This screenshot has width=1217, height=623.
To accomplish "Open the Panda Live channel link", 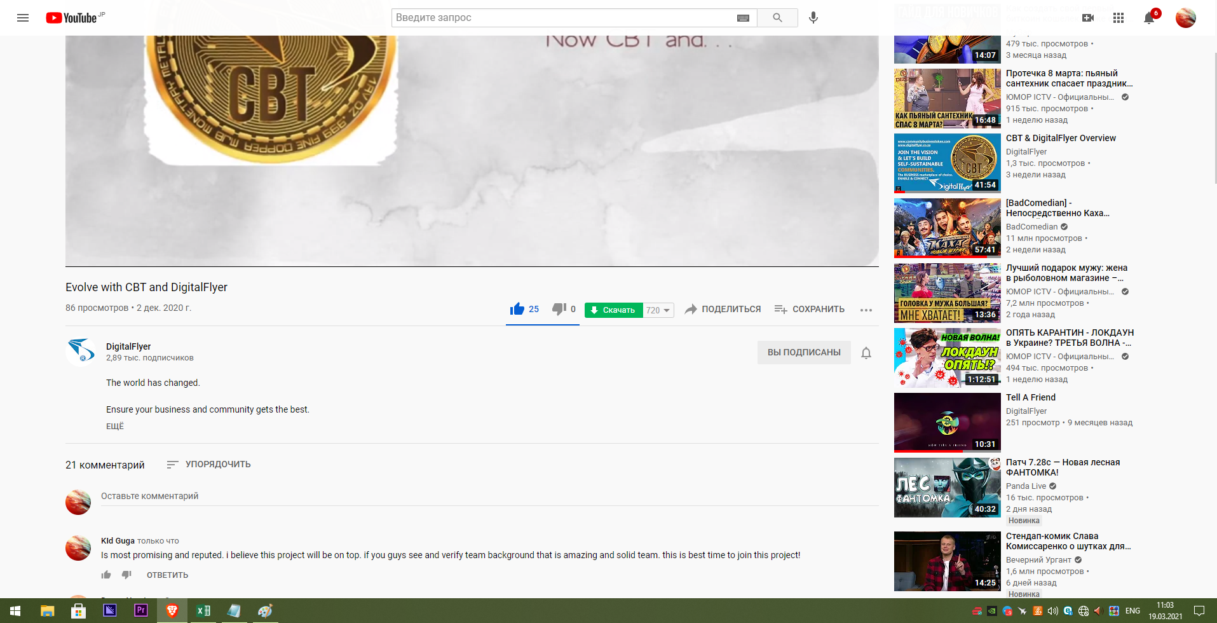I will (x=1026, y=486).
